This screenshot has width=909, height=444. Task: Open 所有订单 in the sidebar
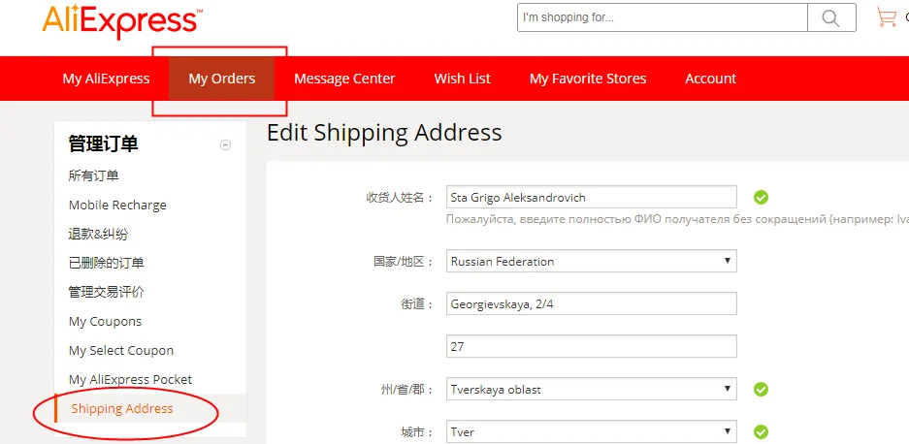click(94, 175)
